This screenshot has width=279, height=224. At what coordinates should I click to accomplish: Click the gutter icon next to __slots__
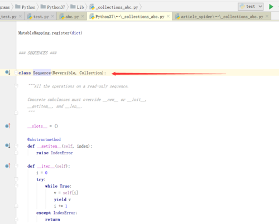(8, 126)
